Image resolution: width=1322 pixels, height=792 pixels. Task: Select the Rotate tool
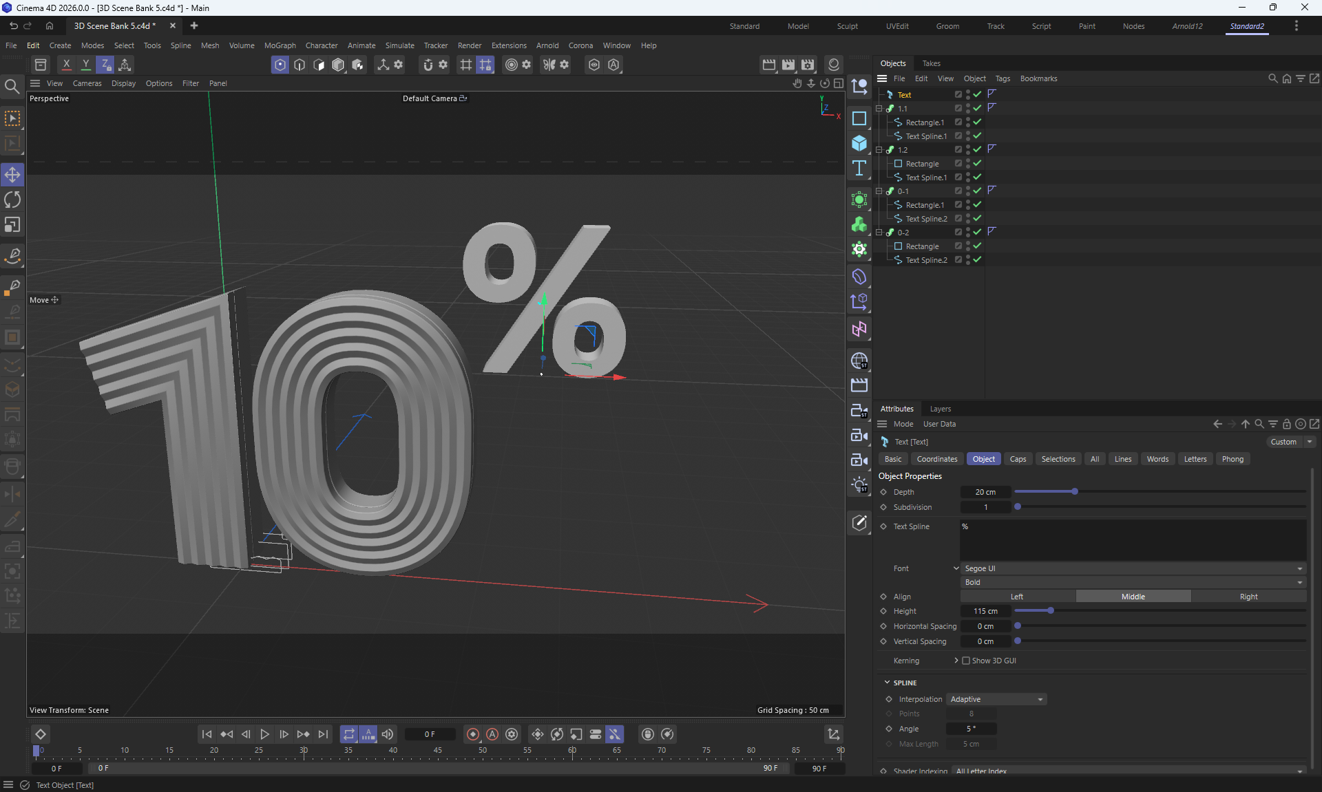coord(12,200)
